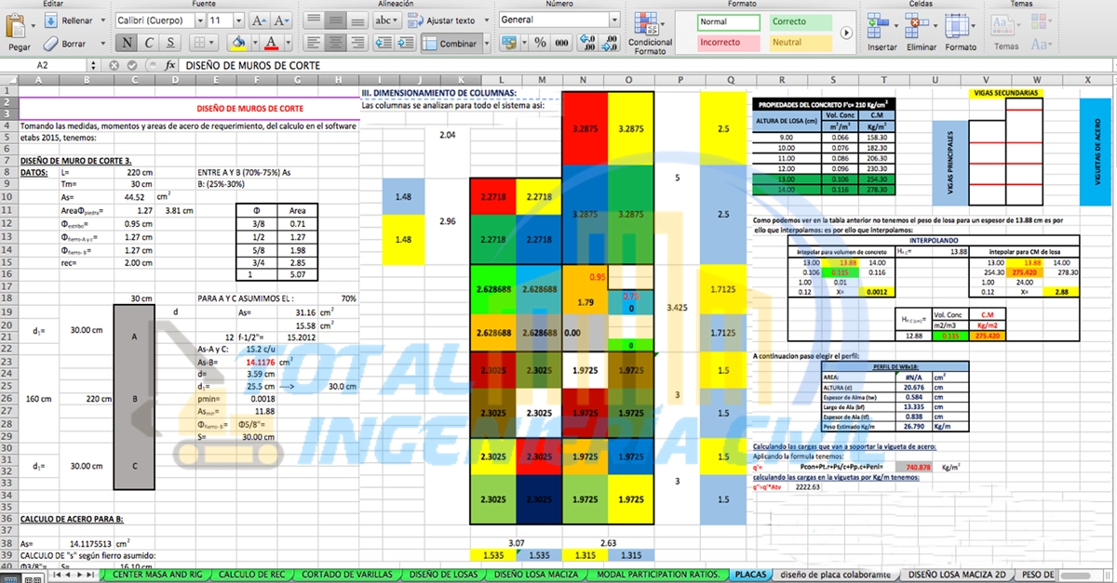Apply percent style format
1117x583 pixels.
(539, 43)
